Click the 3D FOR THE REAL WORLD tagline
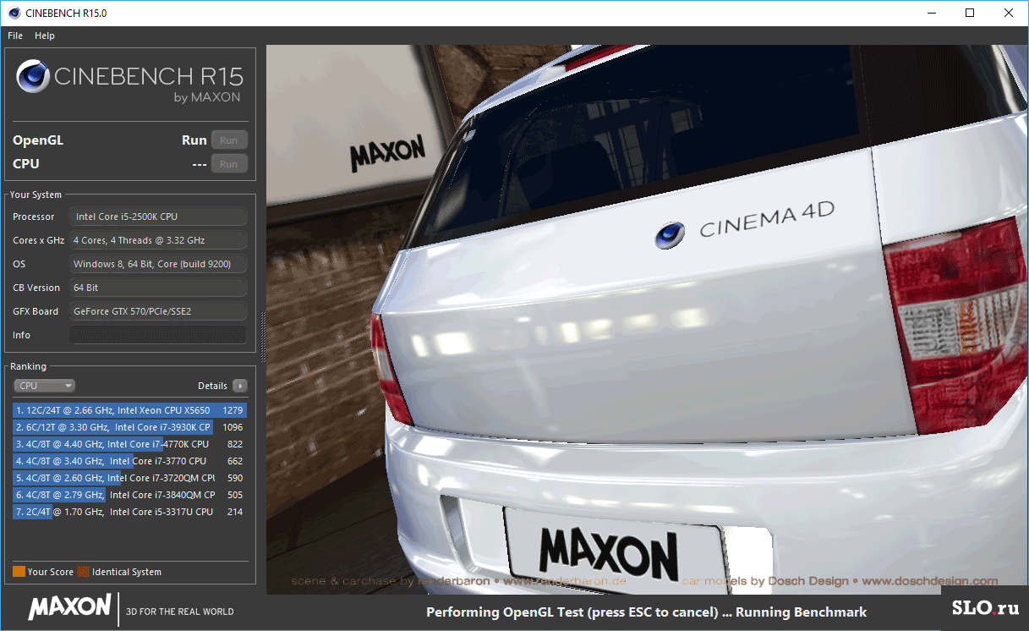This screenshot has width=1029, height=631. (x=180, y=612)
